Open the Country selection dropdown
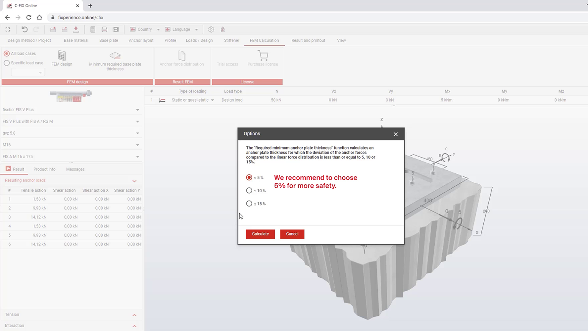Screen dimensions: 588x331 click(x=144, y=29)
